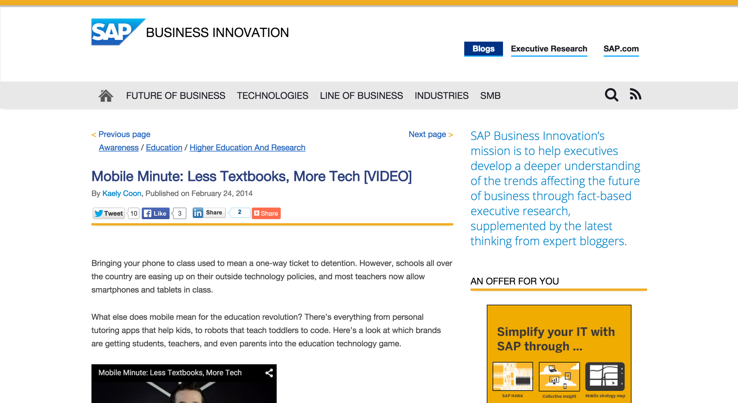Click the RSS feed icon
The image size is (738, 403).
(635, 94)
